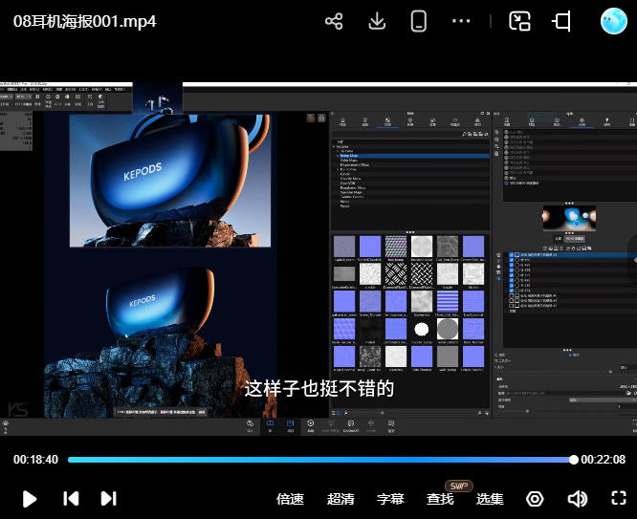Viewport: 637px width, 519px height.
Task: Open the 选集 episode list
Action: (x=490, y=499)
